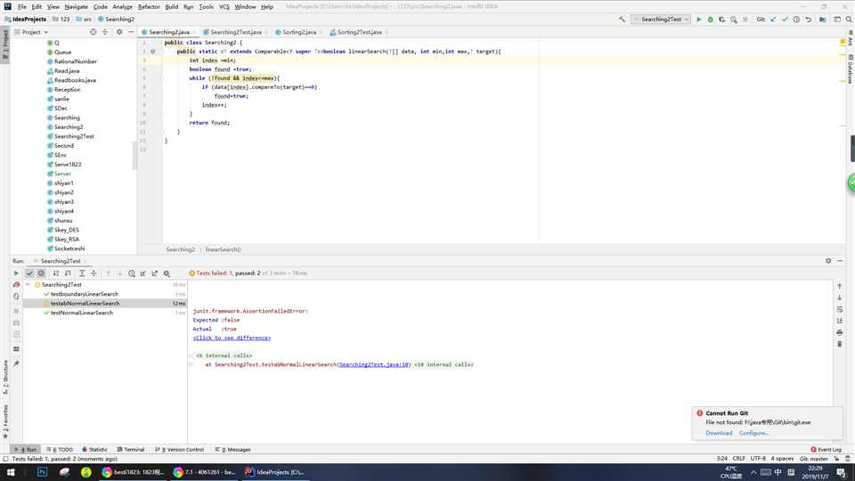Click Configure in the Git notification
Image resolution: width=855 pixels, height=481 pixels.
click(x=753, y=433)
